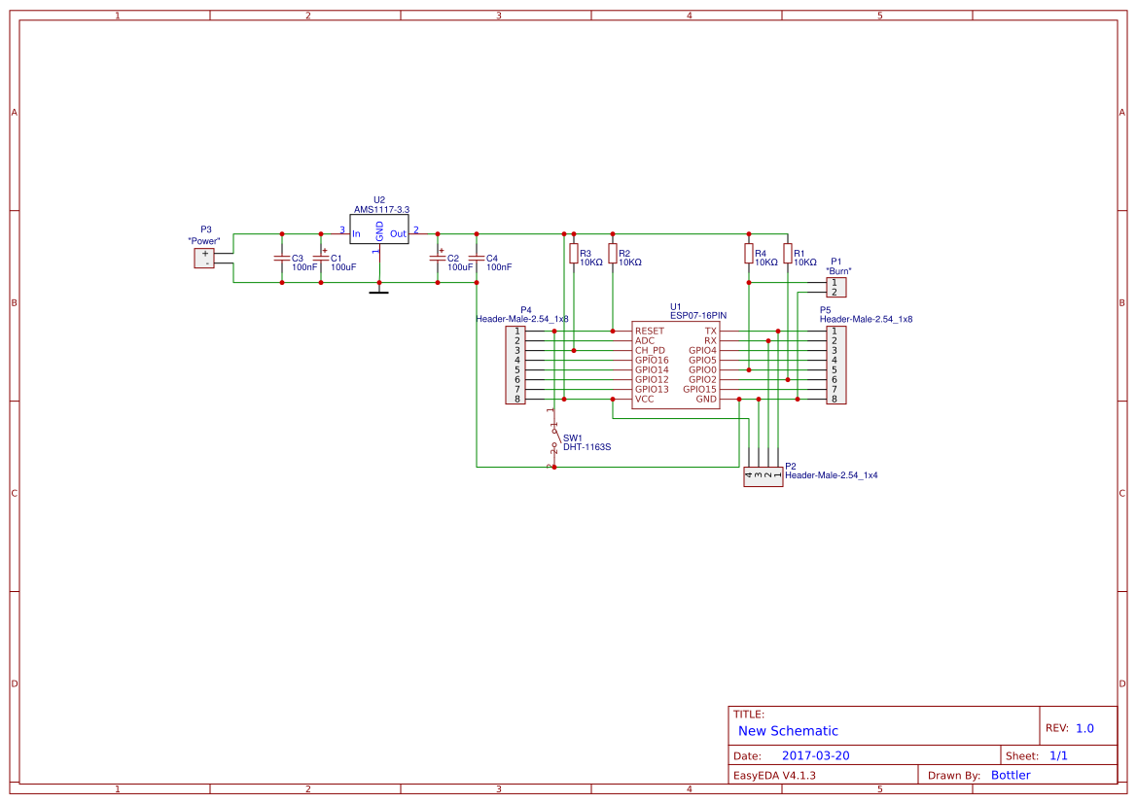Select the ESP07-16PIN module U1

[x=675, y=365]
